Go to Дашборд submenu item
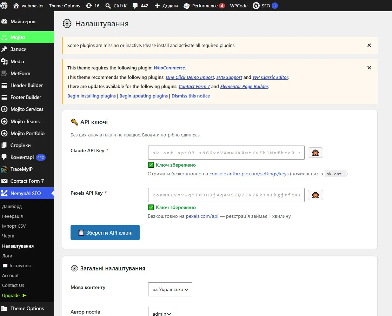The height and width of the screenshot is (316, 392). 12,206
